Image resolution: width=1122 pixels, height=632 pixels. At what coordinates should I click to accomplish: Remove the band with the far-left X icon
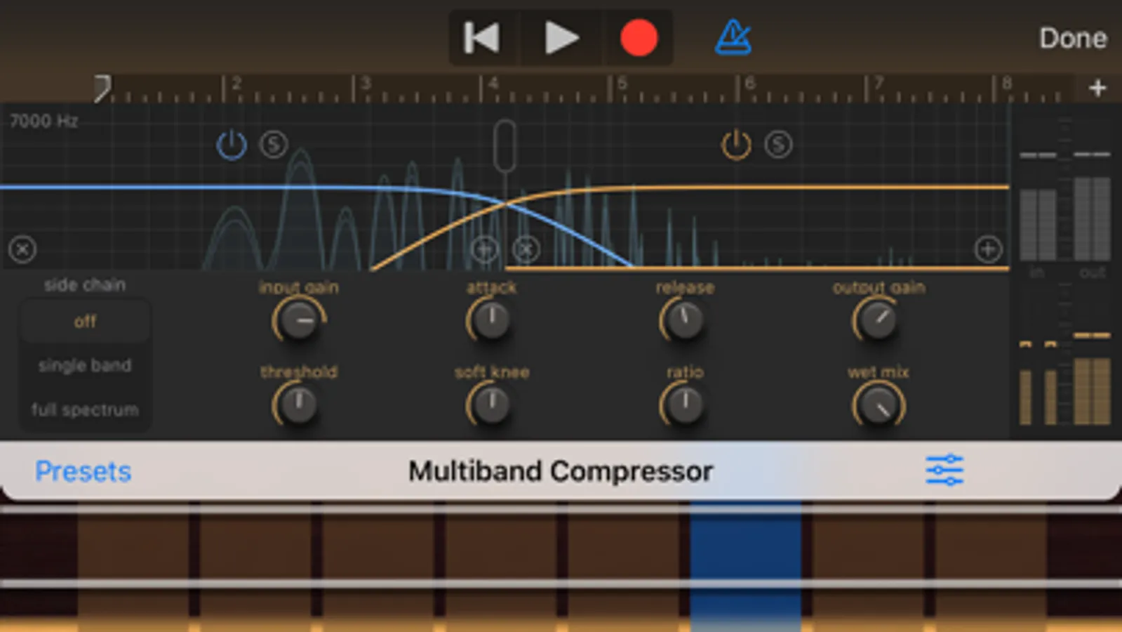coord(22,249)
